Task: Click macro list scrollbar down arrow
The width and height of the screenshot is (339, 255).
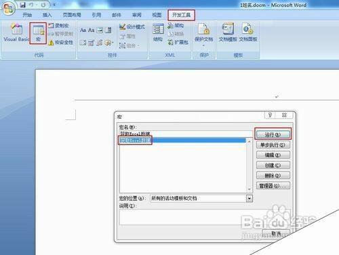Action: point(249,189)
